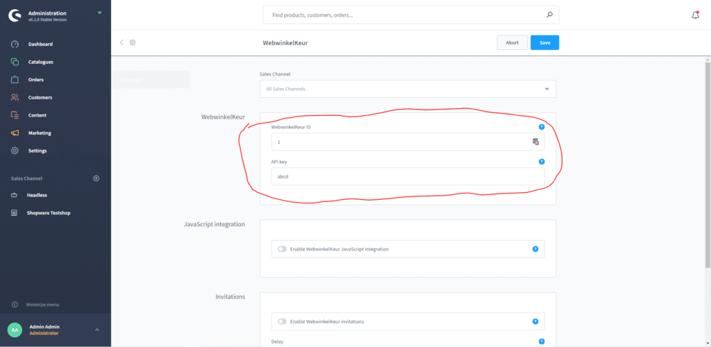The image size is (711, 347).
Task: Expand the Sales Channel dropdown
Action: [x=546, y=89]
